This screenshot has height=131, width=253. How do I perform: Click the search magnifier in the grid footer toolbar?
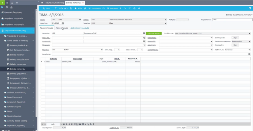[x=91, y=124]
